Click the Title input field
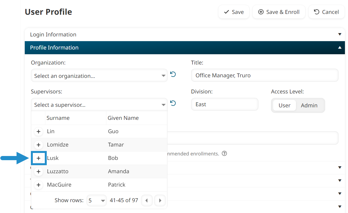348x213 pixels. point(265,75)
